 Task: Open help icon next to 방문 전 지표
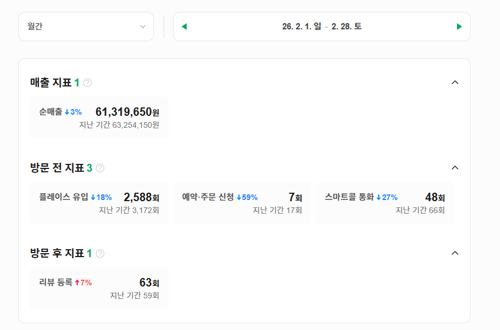click(x=100, y=168)
